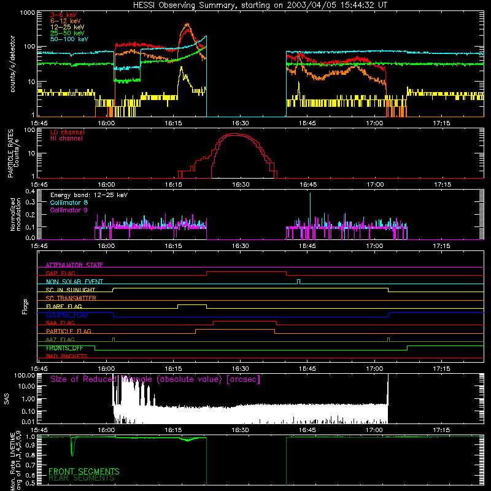Click the raised orange PARTICLE_FLAG segment

tap(235, 330)
